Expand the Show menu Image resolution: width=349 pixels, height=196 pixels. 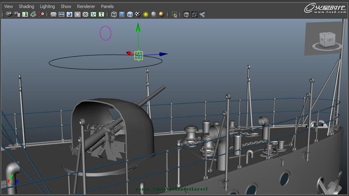click(x=66, y=6)
